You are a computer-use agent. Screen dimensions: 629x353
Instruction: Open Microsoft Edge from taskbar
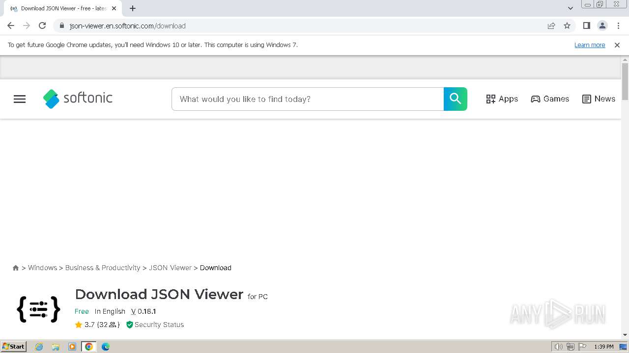(106, 347)
